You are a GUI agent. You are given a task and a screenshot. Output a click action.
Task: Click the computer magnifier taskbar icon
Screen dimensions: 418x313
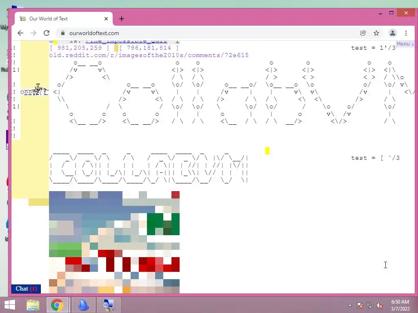[x=109, y=305]
